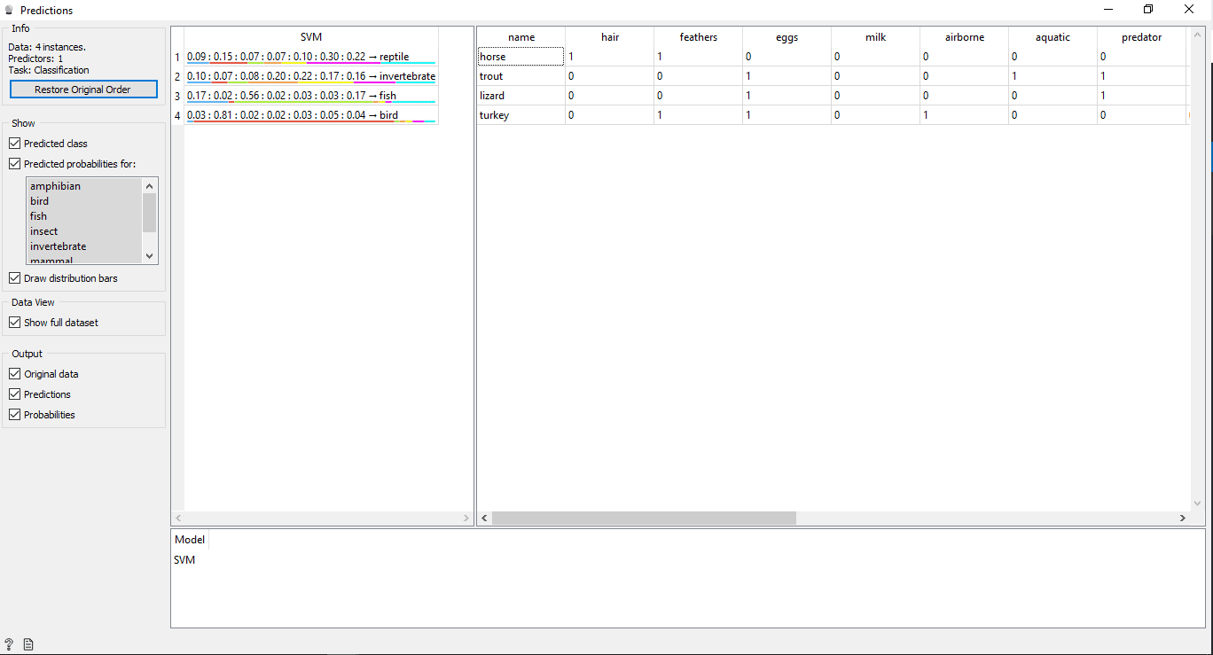Image resolution: width=1213 pixels, height=655 pixels.
Task: Toggle the Show full dataset checkbox
Action: pos(15,323)
